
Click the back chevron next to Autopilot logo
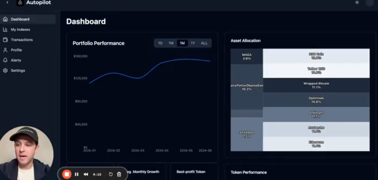[x=7, y=2]
